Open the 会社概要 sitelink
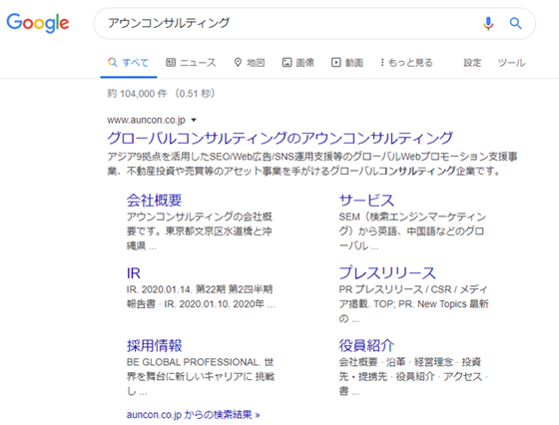 pyautogui.click(x=155, y=201)
